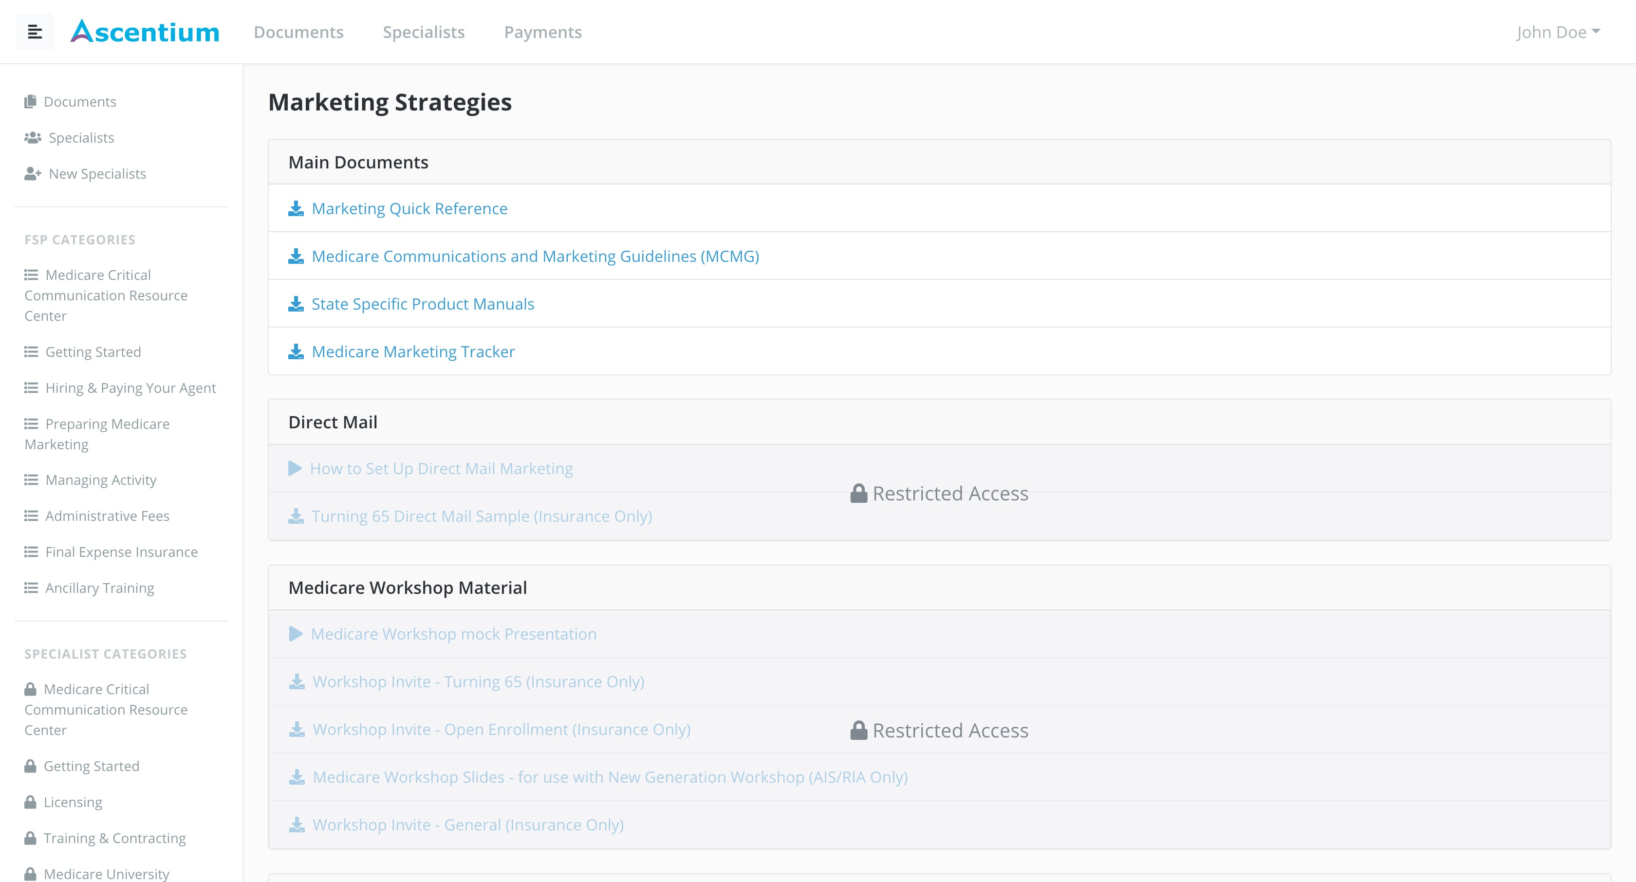Viewport: 1636px width, 882px height.
Task: Click download icon beside State Specific Product Manuals
Action: pos(296,304)
